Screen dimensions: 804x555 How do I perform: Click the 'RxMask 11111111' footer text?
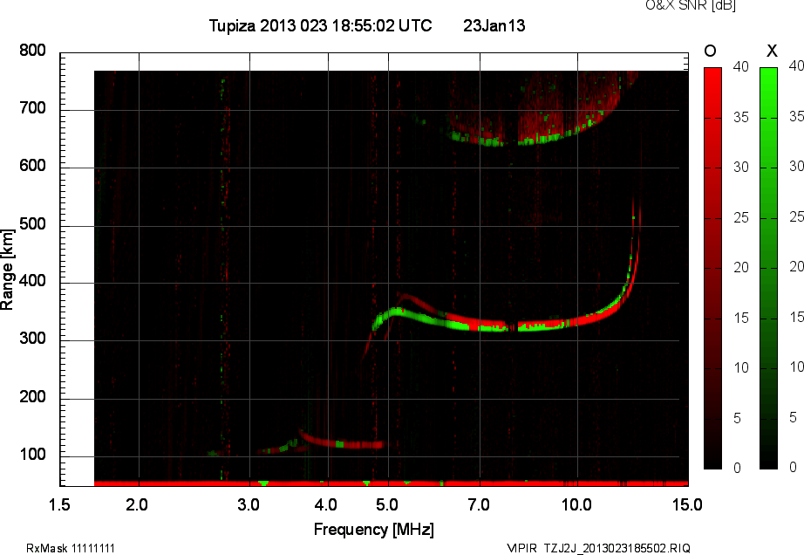coord(71,548)
